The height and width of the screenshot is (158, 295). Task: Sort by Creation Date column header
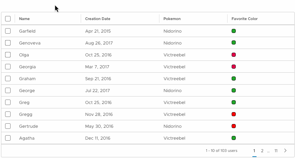(98, 19)
